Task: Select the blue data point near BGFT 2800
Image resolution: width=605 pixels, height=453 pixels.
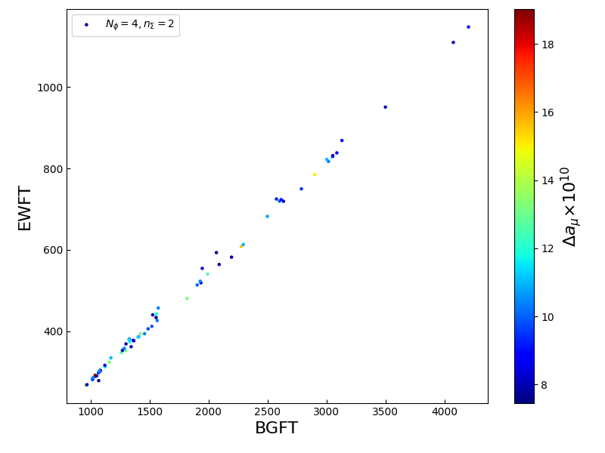Action: point(301,189)
